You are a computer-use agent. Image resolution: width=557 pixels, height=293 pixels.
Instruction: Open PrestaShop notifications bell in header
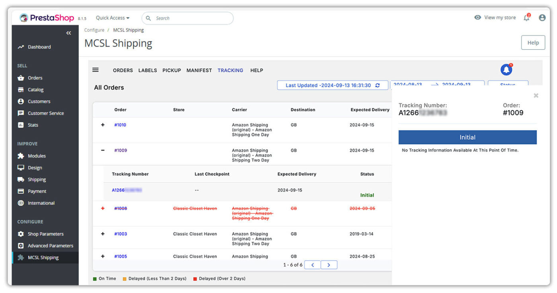(x=527, y=18)
